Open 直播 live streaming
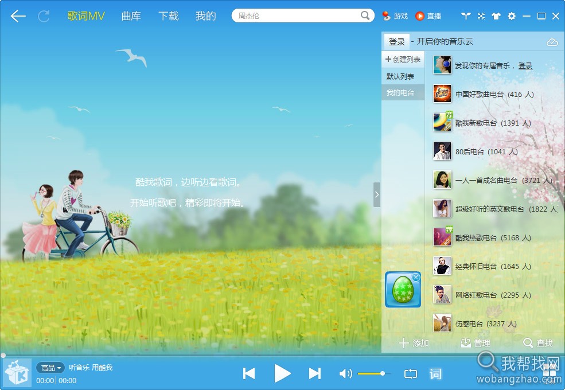The height and width of the screenshot is (390, 565). pos(428,16)
